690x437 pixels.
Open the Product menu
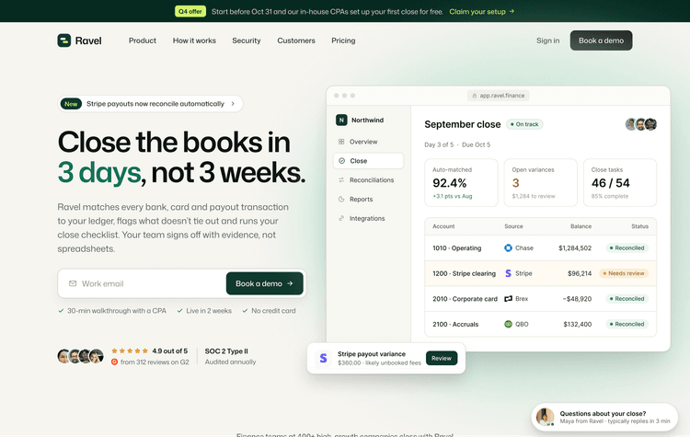point(142,40)
